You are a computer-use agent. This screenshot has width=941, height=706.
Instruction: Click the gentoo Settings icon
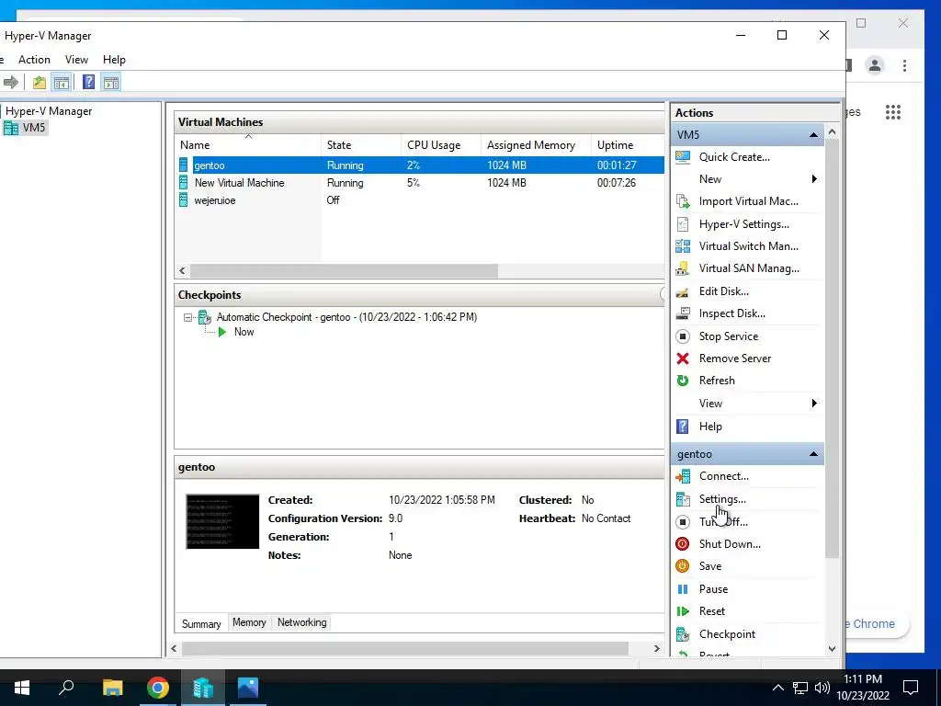(683, 499)
